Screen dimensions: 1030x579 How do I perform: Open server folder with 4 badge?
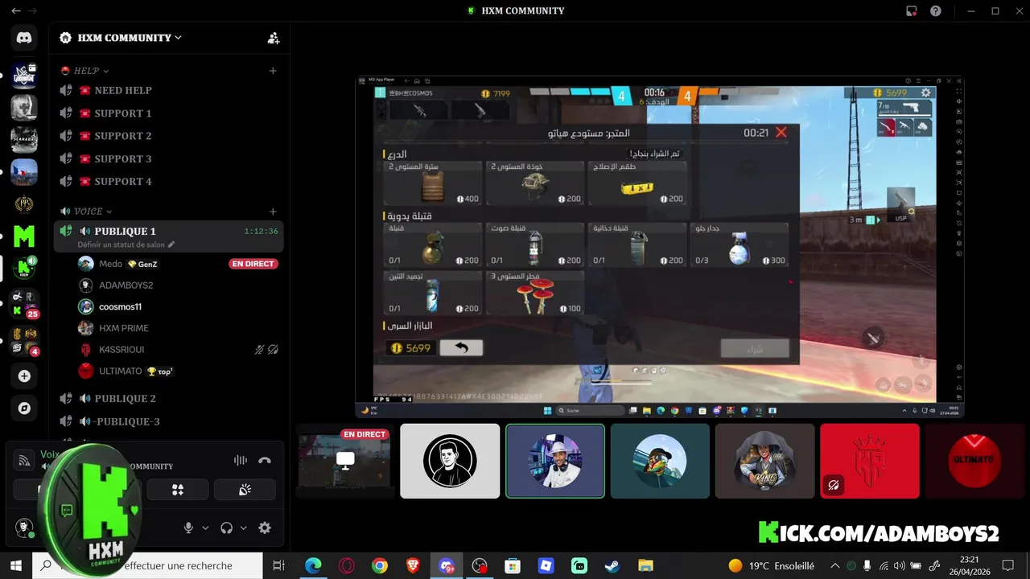24,340
